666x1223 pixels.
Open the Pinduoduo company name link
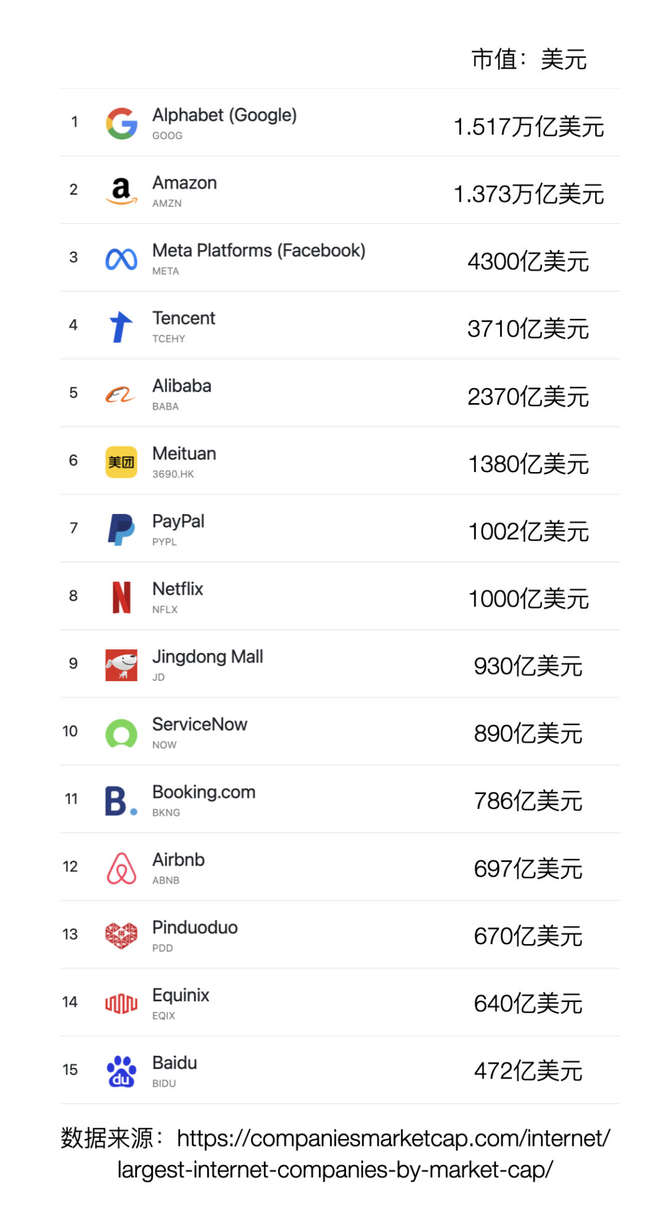tap(195, 927)
